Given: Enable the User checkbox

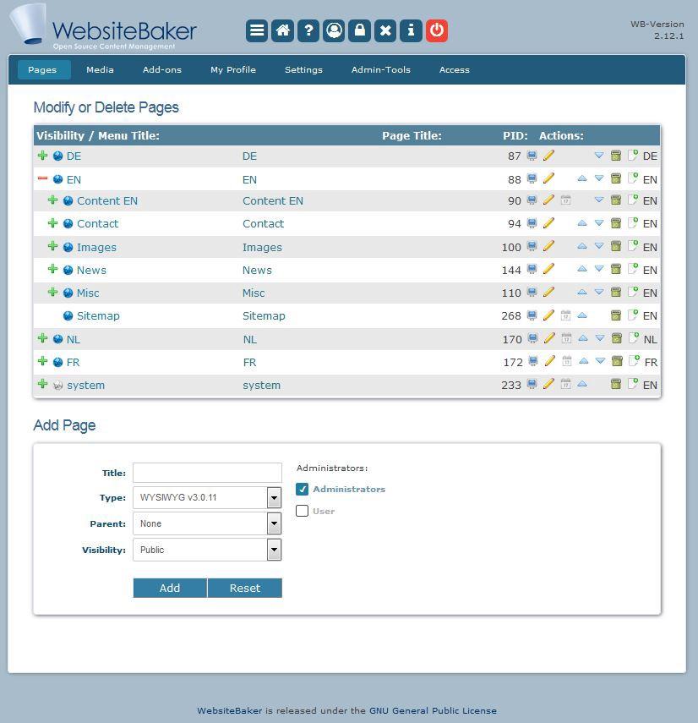Looking at the screenshot, I should coord(302,511).
